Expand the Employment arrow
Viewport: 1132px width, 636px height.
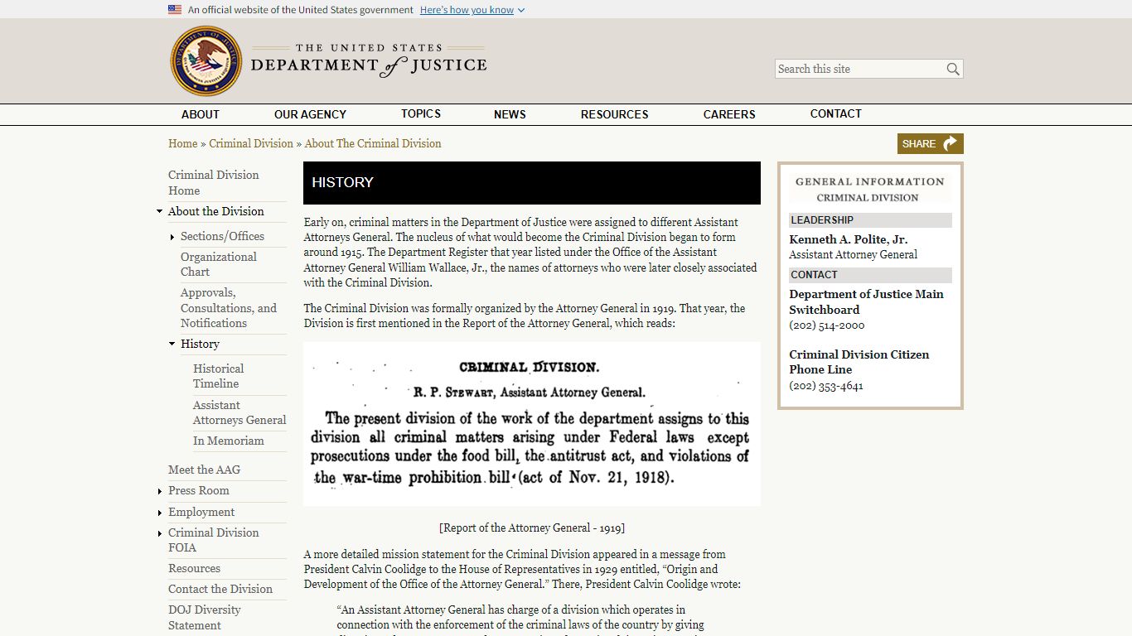pos(159,513)
